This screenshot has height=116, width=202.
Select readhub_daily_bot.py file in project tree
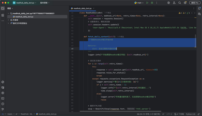tap(24, 17)
